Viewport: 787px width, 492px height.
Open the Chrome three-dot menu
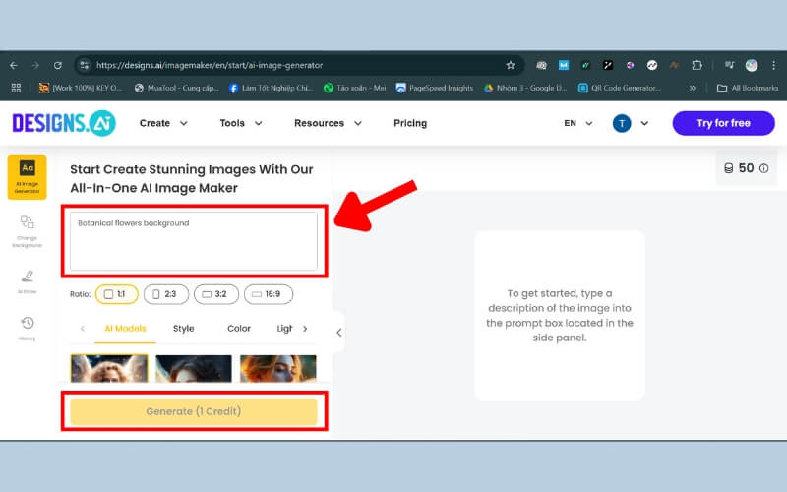point(773,65)
